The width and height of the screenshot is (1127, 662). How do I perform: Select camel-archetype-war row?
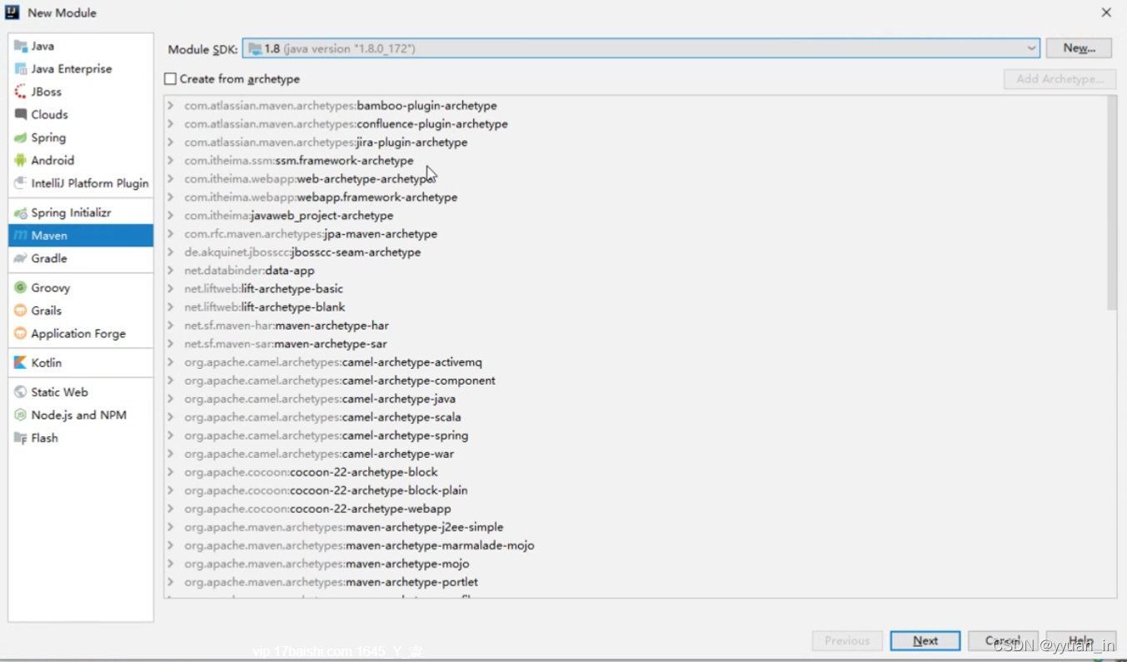tap(636, 454)
